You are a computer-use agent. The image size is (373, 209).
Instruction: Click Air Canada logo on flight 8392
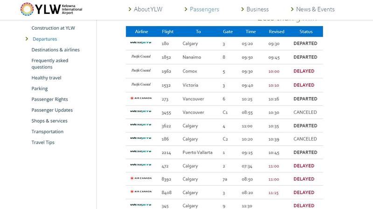(x=141, y=179)
